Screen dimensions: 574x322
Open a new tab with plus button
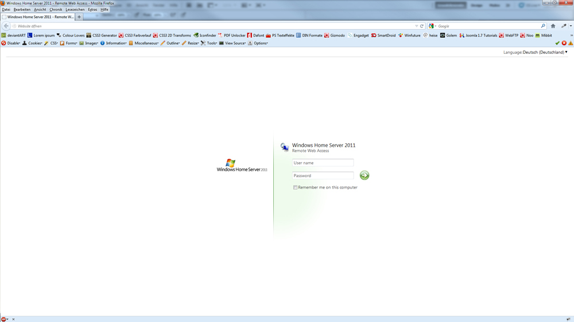tap(79, 17)
